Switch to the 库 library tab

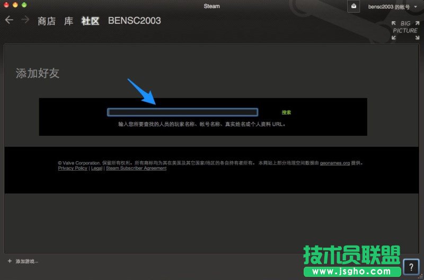[x=68, y=21]
